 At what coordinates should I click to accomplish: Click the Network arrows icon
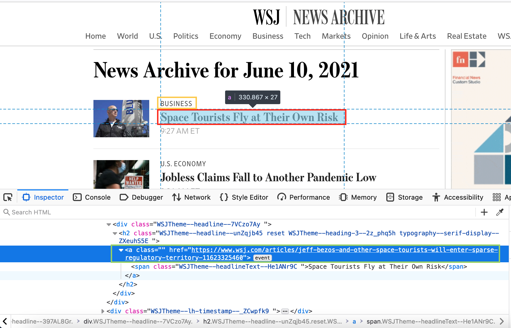(177, 197)
